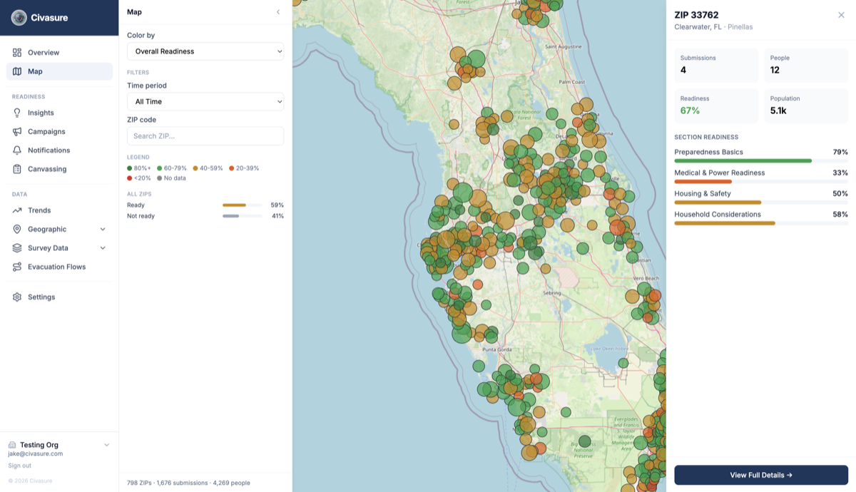
Task: Click the Preparedness Basics readiness bar
Action: (x=761, y=161)
